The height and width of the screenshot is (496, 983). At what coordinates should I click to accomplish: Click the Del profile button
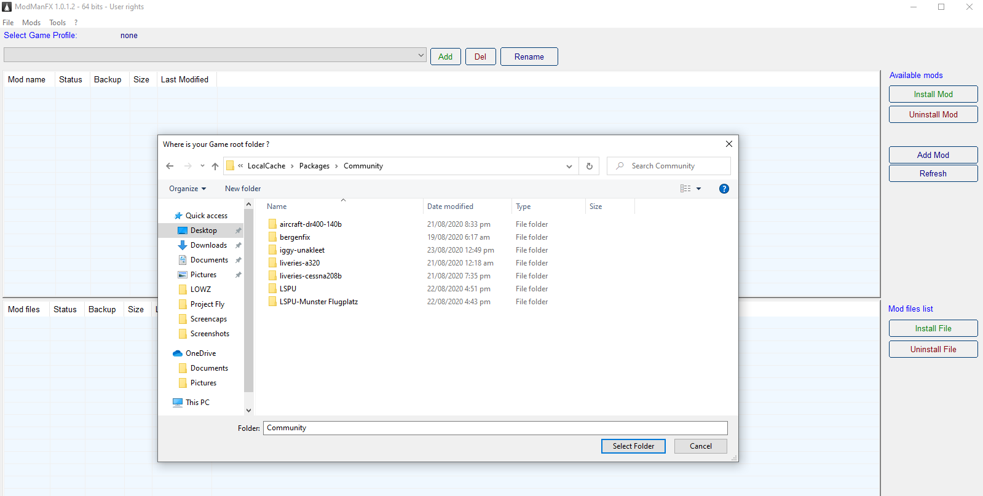click(480, 57)
